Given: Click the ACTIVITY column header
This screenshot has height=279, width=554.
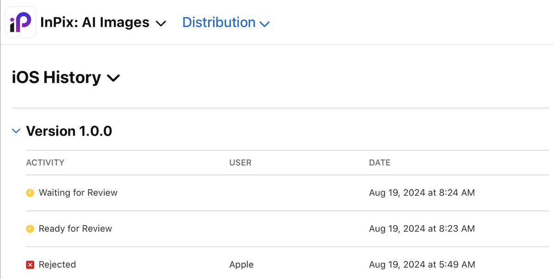Looking at the screenshot, I should (x=45, y=163).
